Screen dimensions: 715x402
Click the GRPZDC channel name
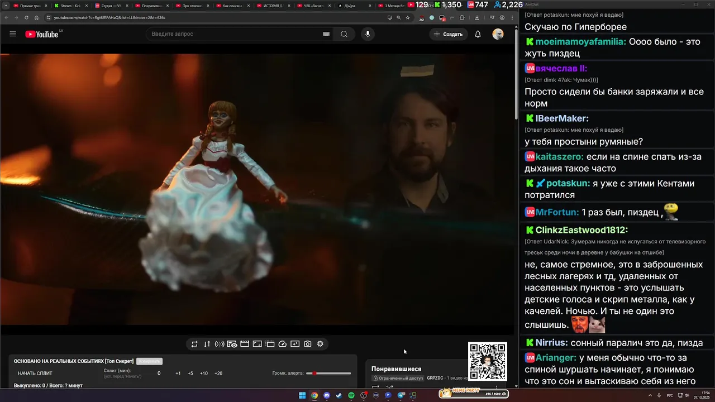[x=435, y=378]
